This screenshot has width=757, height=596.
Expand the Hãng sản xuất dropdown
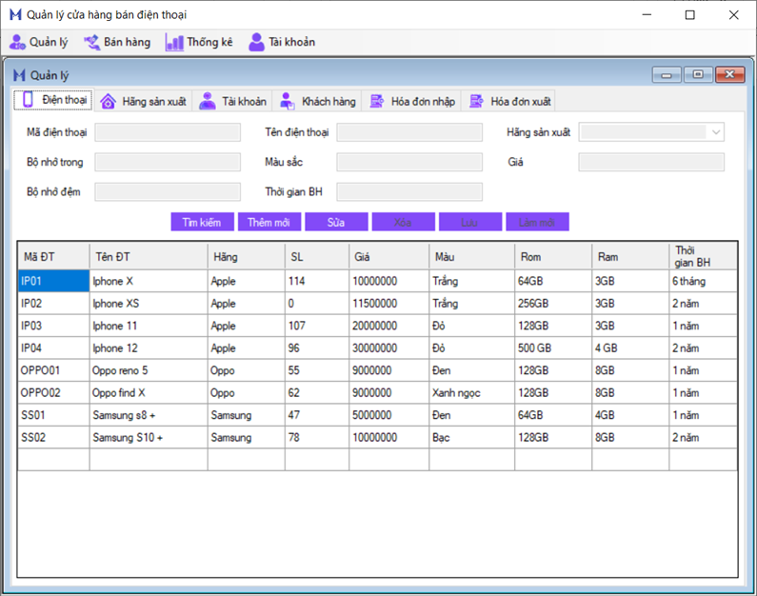(716, 132)
